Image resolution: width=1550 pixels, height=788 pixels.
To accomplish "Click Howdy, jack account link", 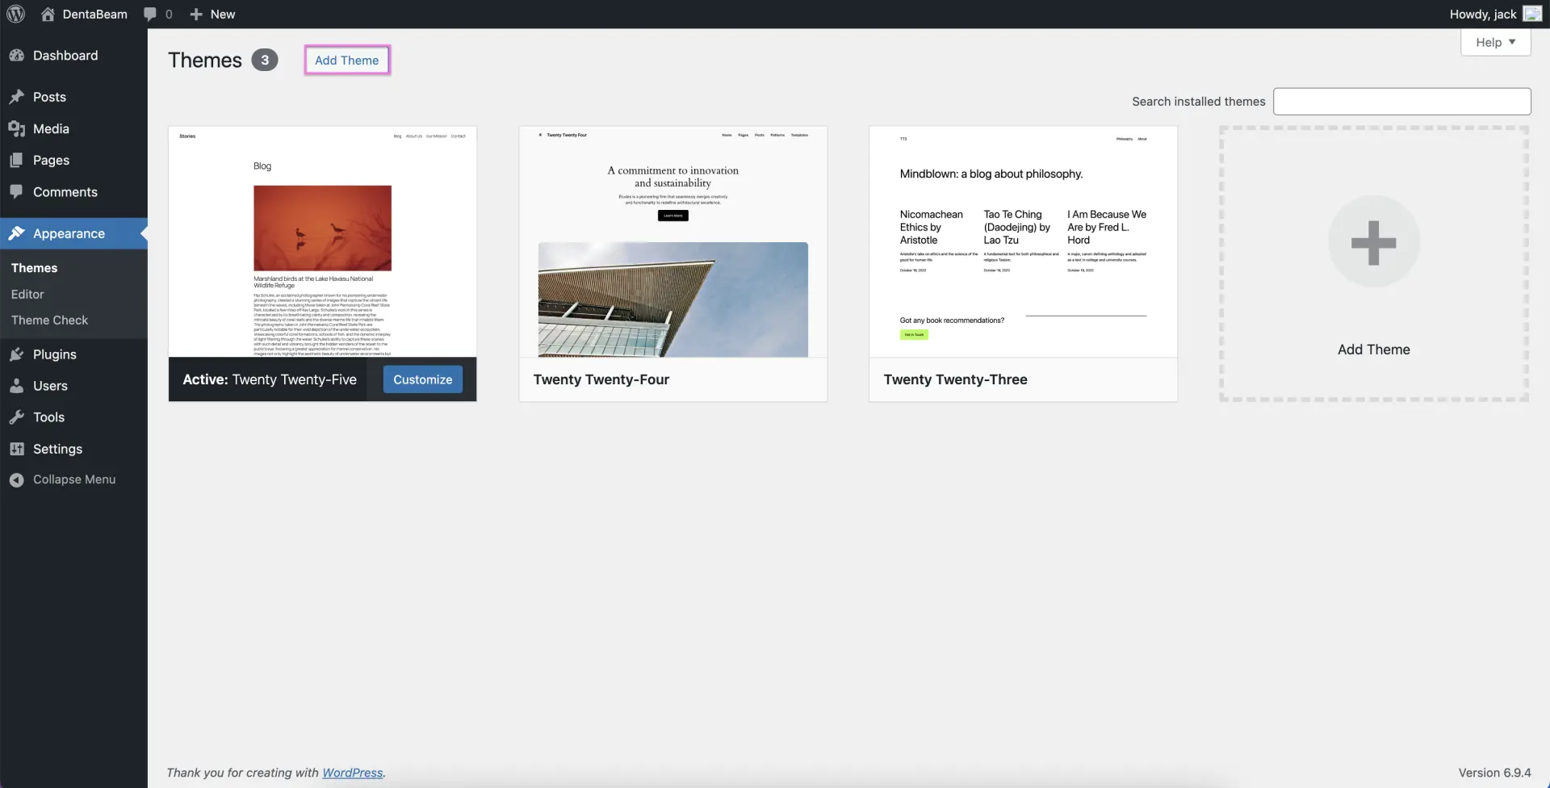I will pyautogui.click(x=1483, y=14).
